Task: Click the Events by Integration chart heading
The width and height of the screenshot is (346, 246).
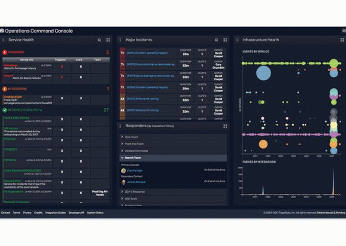Action: (x=259, y=162)
